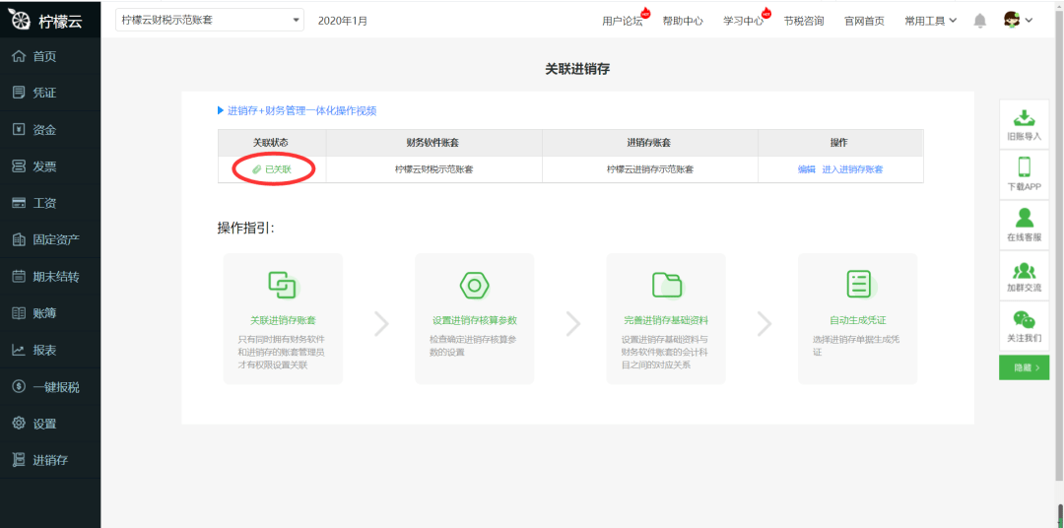The image size is (1064, 528).
Task: Open the 学习中心 link
Action: tap(743, 21)
